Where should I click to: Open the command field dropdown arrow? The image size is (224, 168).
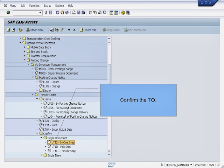(x=40, y=13)
